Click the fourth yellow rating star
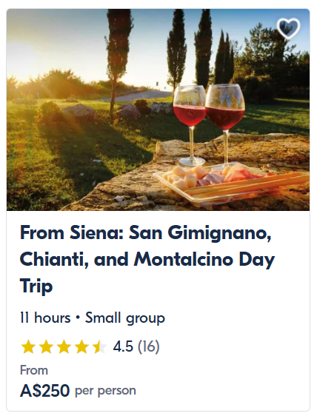 point(81,346)
